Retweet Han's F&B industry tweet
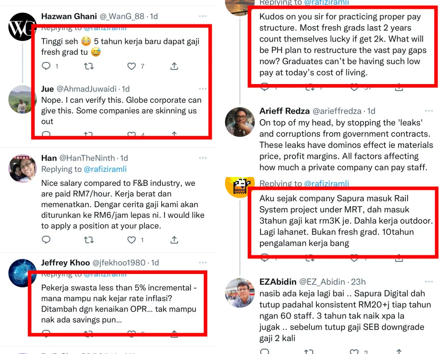This screenshot has width=443, height=354. pos(89,240)
